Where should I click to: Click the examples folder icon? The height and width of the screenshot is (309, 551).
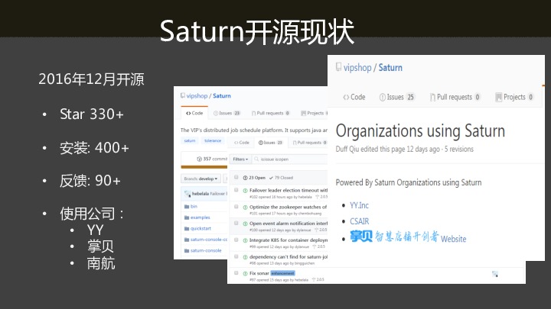pos(187,217)
